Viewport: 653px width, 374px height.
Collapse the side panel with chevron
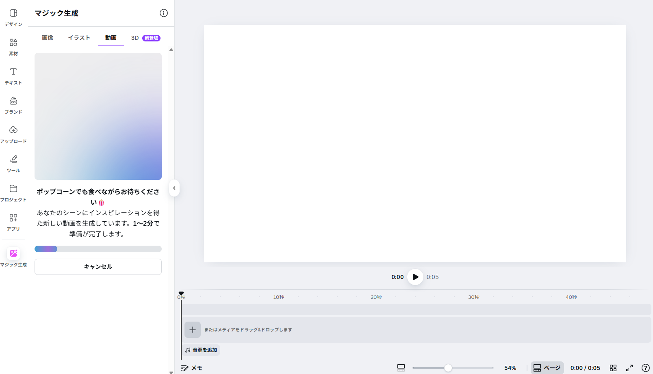tap(174, 188)
